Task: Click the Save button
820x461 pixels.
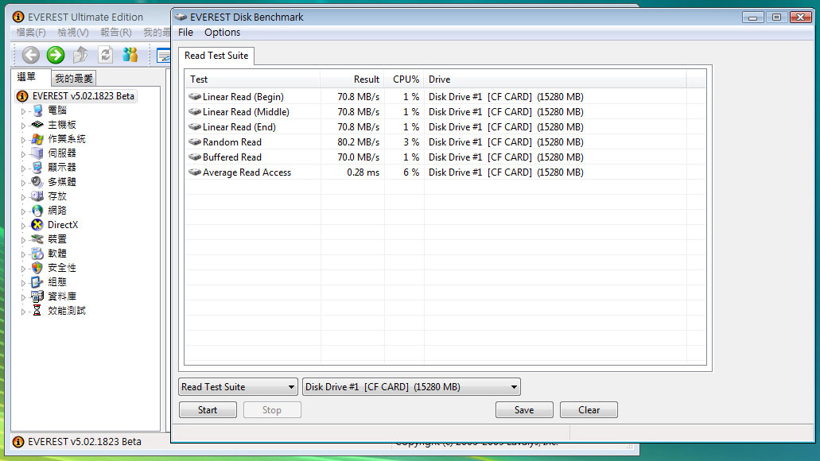Action: 524,410
